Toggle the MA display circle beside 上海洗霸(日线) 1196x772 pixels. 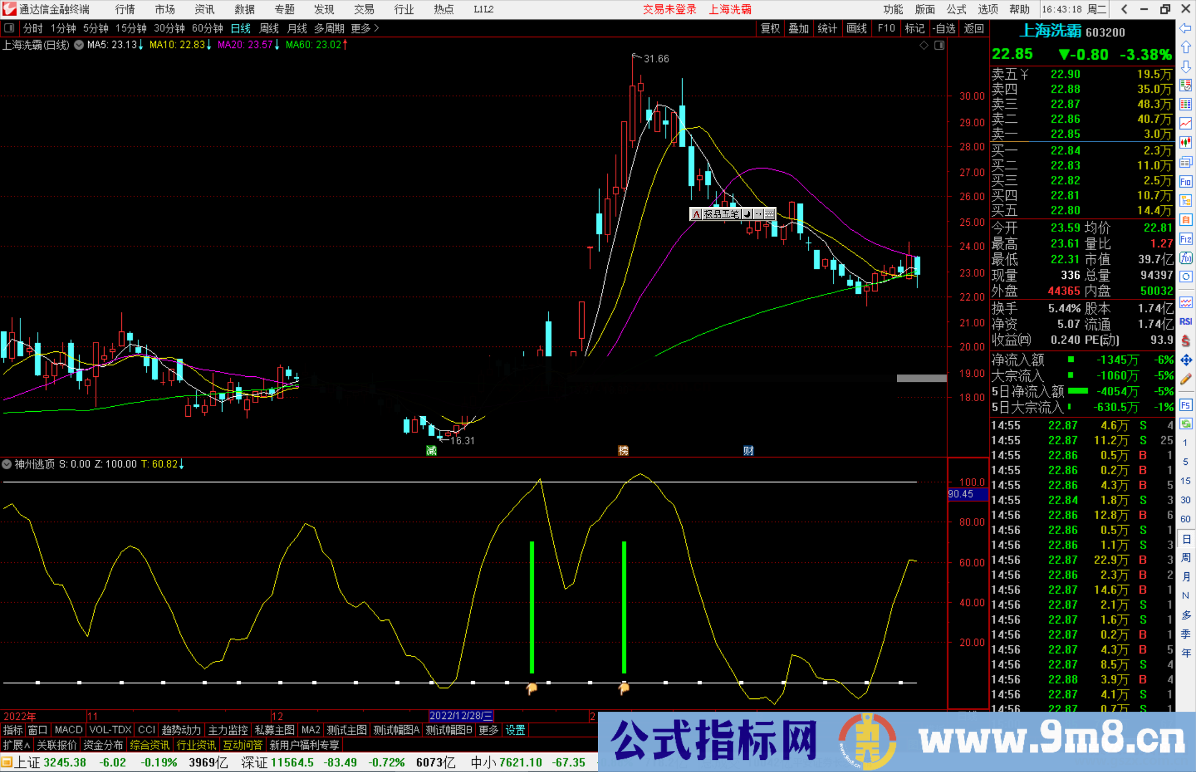(x=78, y=45)
